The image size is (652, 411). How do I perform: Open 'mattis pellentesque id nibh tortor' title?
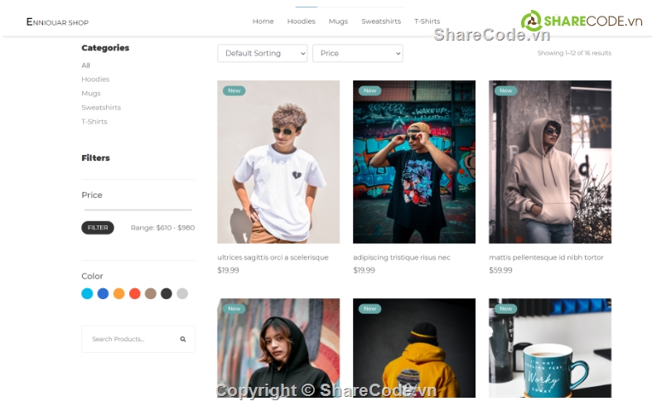pyautogui.click(x=546, y=258)
